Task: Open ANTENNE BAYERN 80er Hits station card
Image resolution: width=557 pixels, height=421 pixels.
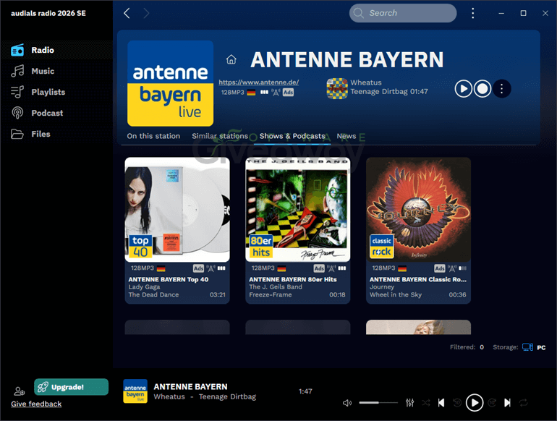Action: 298,230
